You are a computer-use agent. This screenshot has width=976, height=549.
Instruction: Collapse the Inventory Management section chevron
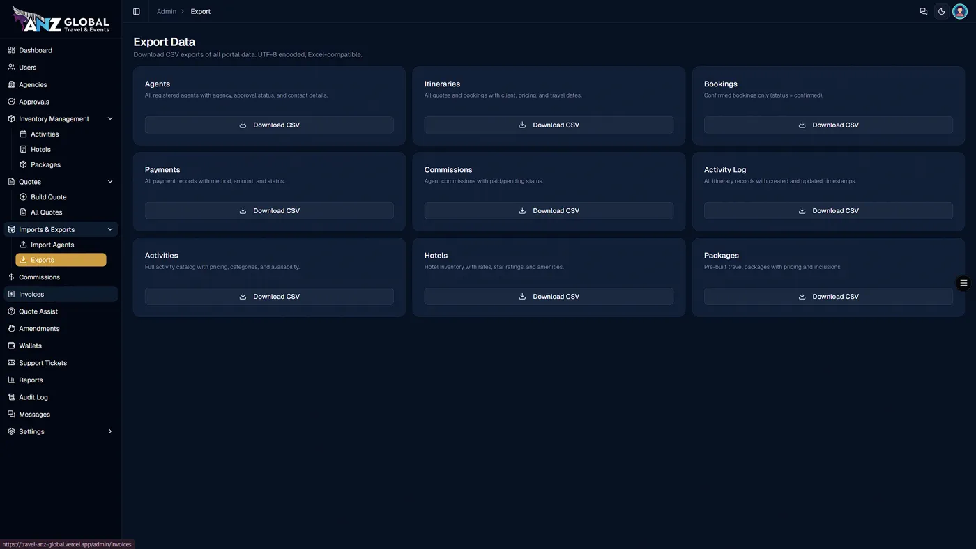(x=110, y=119)
